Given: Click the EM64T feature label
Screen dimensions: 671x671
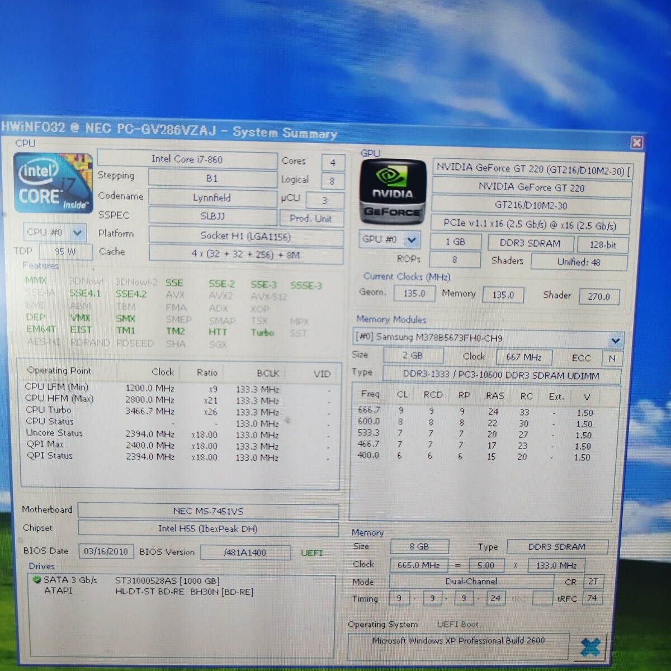Looking at the screenshot, I should (x=41, y=329).
